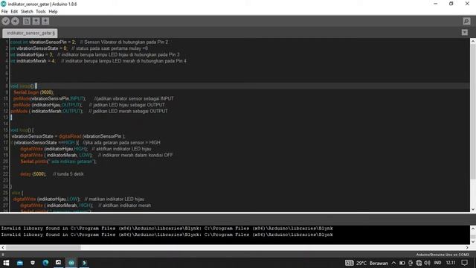Click the 'Arduino/Genuino Uno on COM3' status text
Screen dimensions: 476x268
click(443, 255)
